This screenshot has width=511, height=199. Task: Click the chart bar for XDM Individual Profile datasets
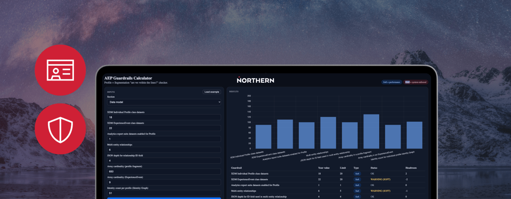click(x=263, y=137)
